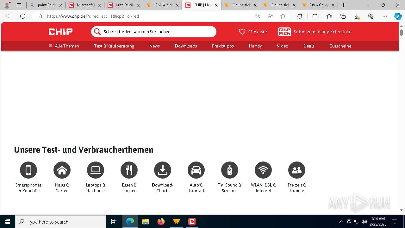Viewport: 405px width, 228px height.
Task: Open the volume control in system tray
Action: point(364,222)
